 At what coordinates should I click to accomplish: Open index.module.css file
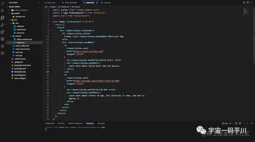pos(24,39)
